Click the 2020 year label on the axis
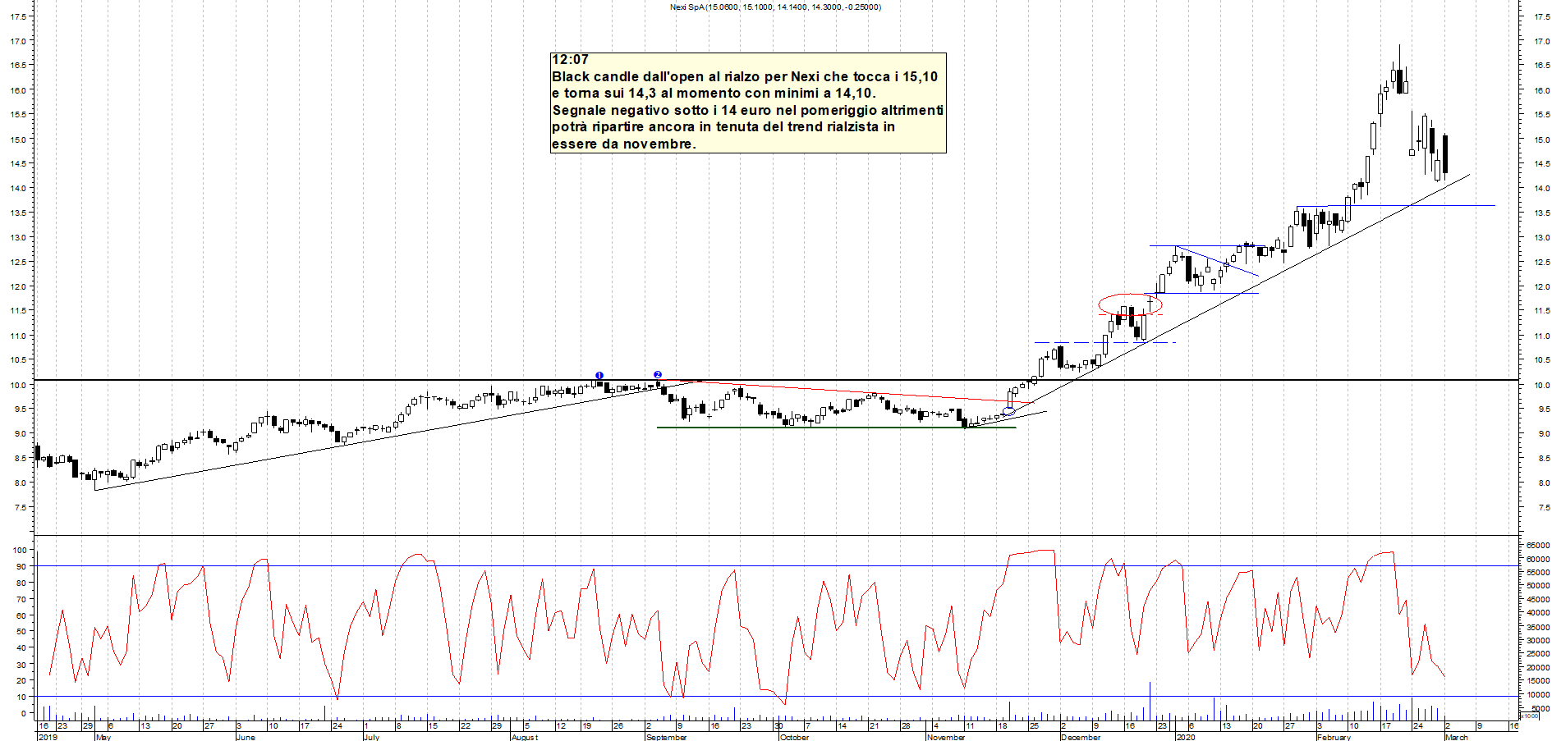 tap(1186, 737)
